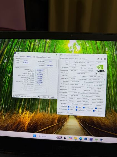Click the Row Refresh Cycle Time value
117x157 pixels.
tap(40, 82)
